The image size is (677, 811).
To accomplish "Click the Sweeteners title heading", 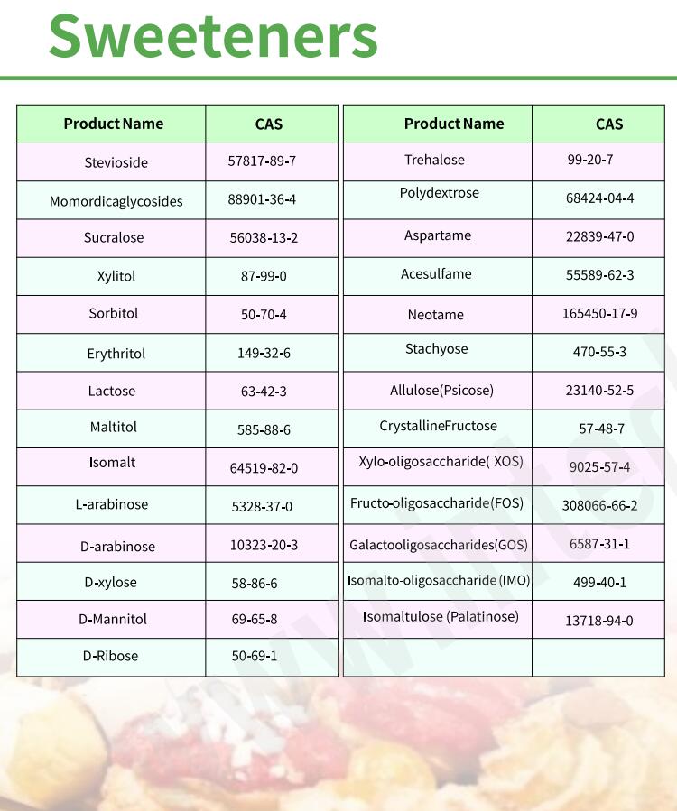I will [x=213, y=36].
